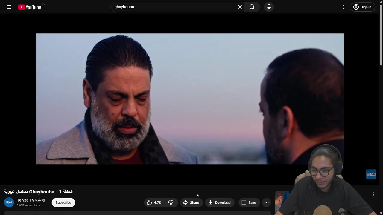Like the video showing 4.7K
Image resolution: width=383 pixels, height=215 pixels.
click(x=154, y=202)
